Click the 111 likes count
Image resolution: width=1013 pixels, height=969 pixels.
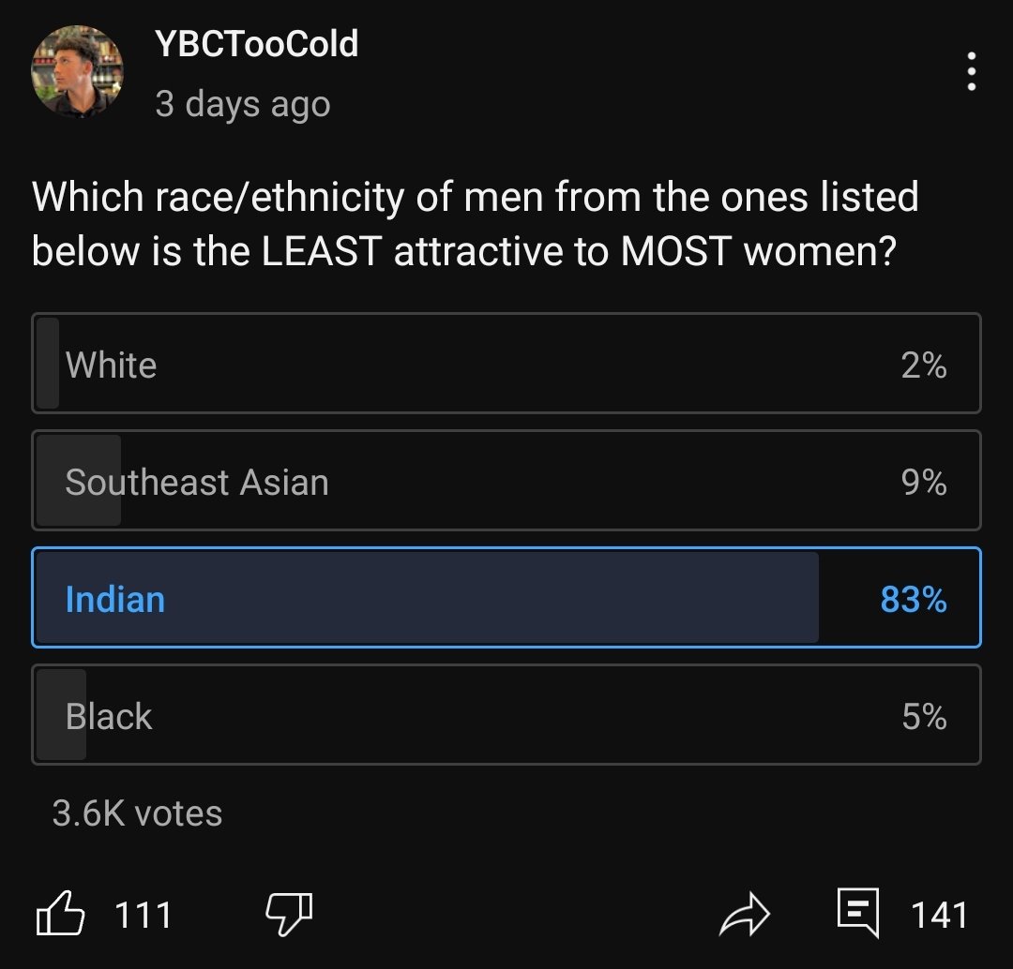click(143, 916)
